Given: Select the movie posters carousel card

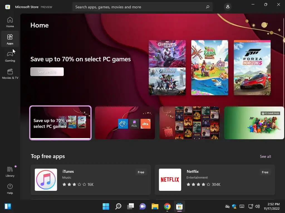Looking at the screenshot, I should point(189,123).
